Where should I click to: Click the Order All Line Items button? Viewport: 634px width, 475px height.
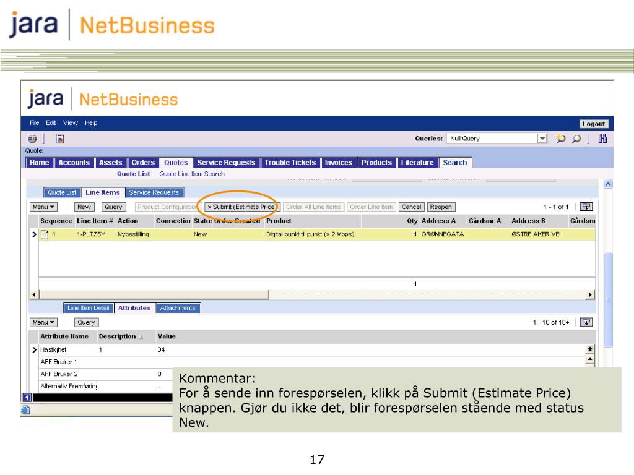click(x=313, y=207)
